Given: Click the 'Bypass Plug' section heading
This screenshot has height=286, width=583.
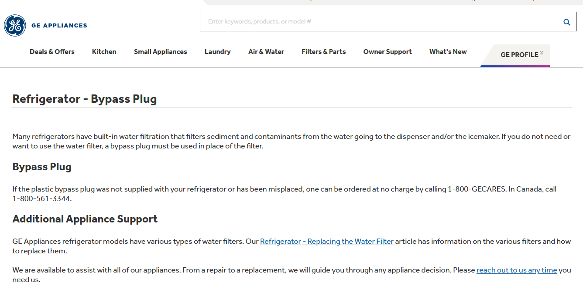Looking at the screenshot, I should pos(42,167).
